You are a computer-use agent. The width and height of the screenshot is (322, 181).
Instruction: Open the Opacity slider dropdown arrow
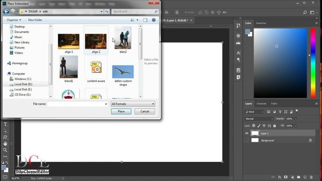[296, 119]
